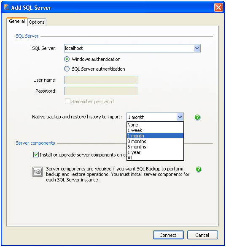Collapse the history to import dropdown arrow
Viewport: 226px width, 247px height.
180,117
